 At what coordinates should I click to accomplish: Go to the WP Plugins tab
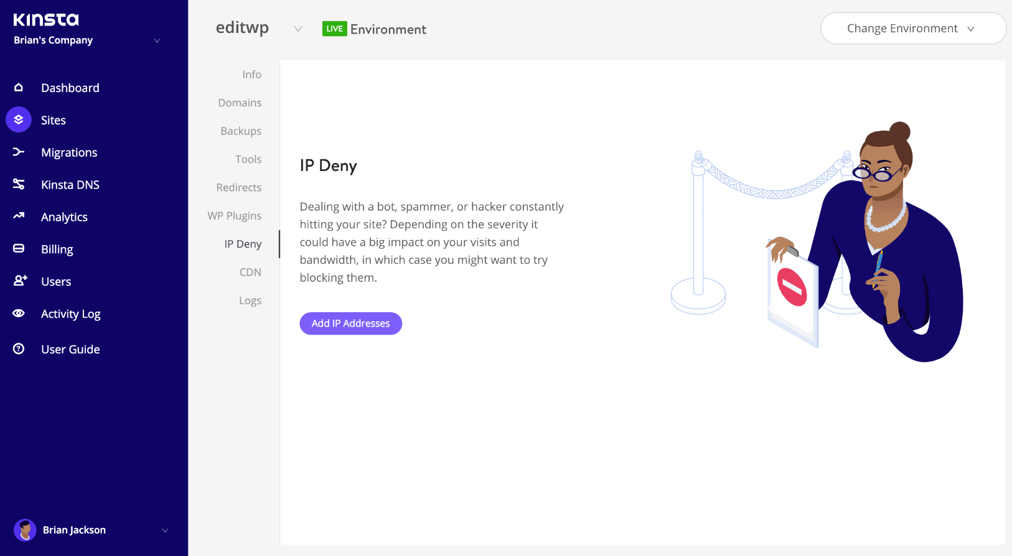point(235,216)
